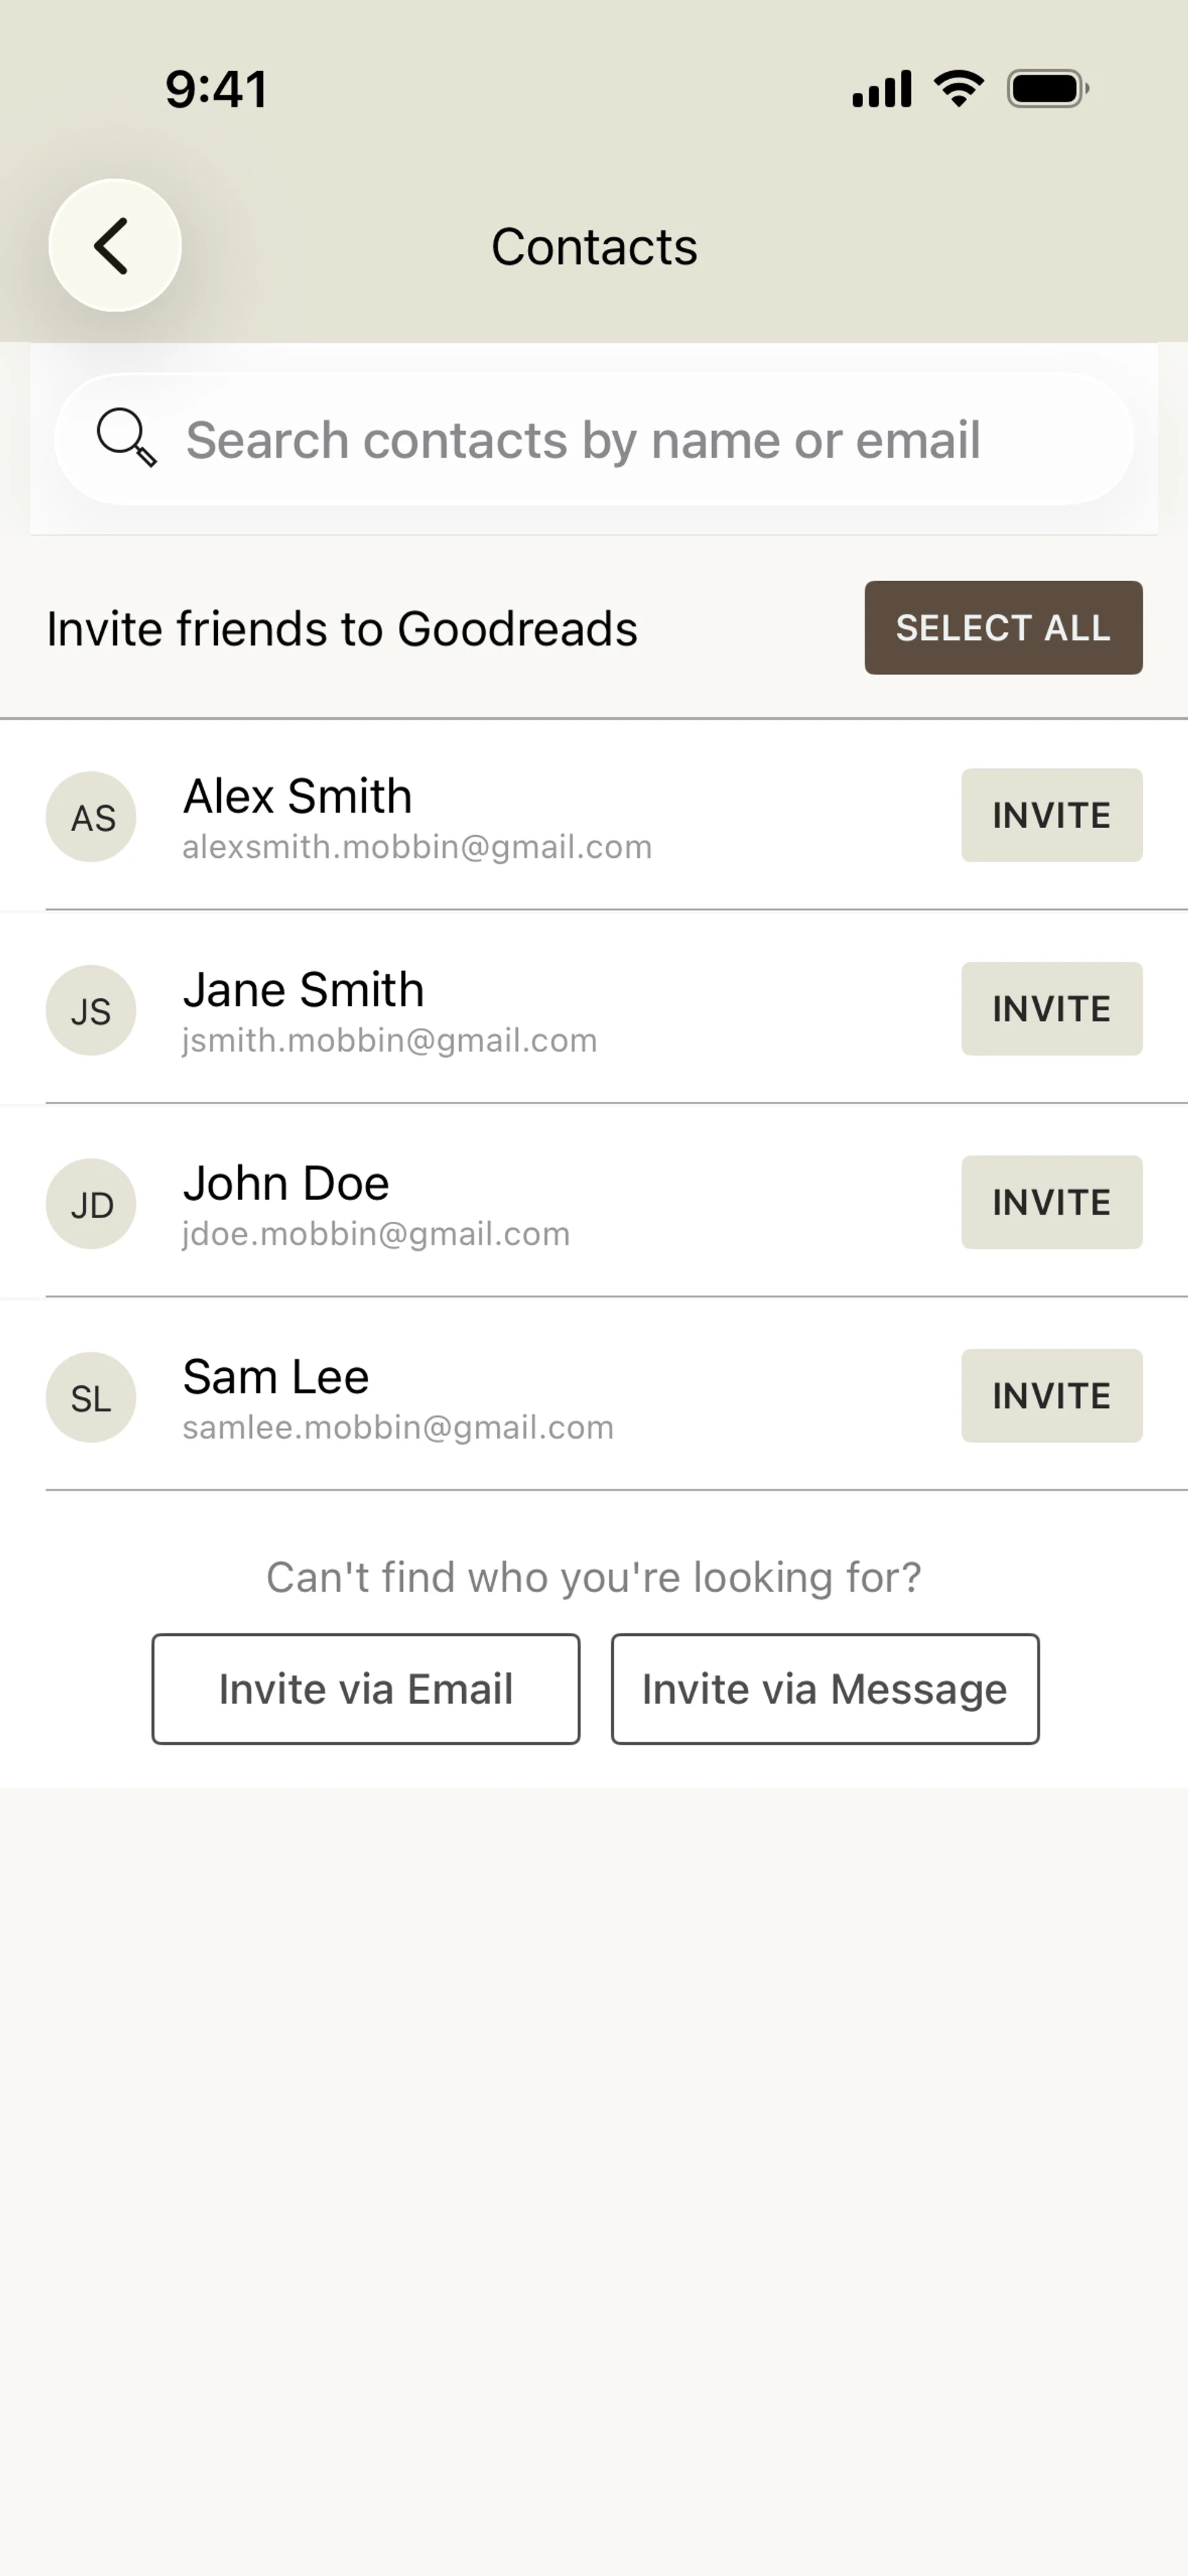The height and width of the screenshot is (2576, 1188).
Task: Tap John Doe's email address
Action: click(376, 1234)
